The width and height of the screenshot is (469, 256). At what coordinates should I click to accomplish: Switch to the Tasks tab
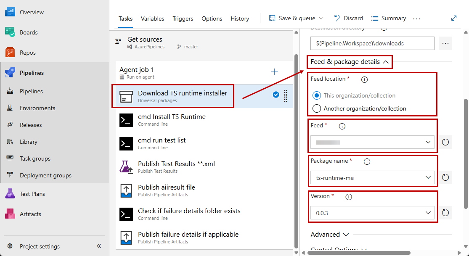[x=125, y=18]
